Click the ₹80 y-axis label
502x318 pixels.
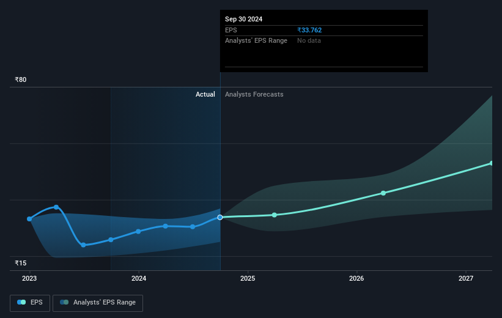[21, 79]
